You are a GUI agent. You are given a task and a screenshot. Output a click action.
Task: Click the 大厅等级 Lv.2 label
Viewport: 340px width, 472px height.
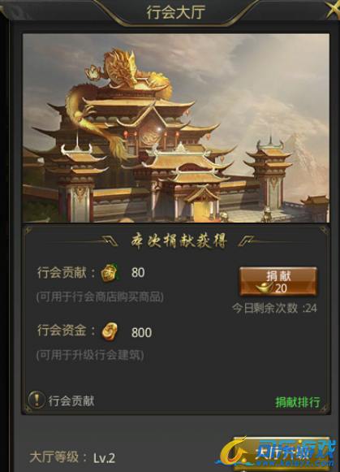72,457
